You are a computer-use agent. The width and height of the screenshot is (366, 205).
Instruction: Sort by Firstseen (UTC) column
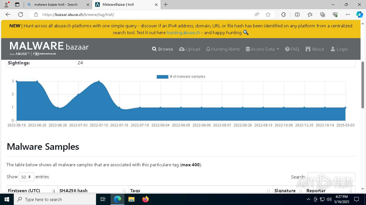pos(32,190)
